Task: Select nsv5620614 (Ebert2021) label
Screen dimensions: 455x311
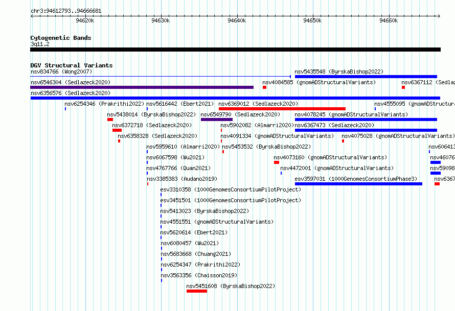Action: [194, 232]
